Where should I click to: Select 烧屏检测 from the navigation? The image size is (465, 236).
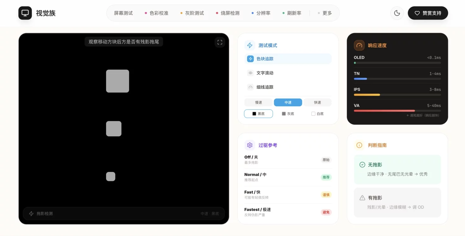coord(230,13)
